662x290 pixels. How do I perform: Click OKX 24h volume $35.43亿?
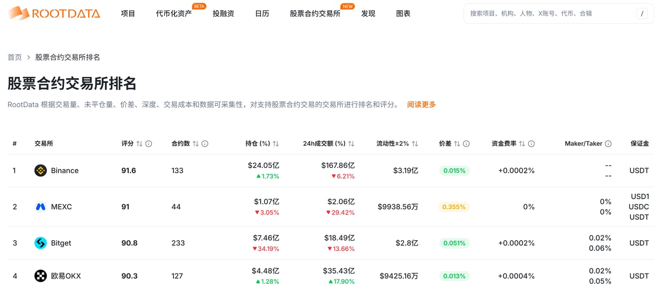point(339,271)
